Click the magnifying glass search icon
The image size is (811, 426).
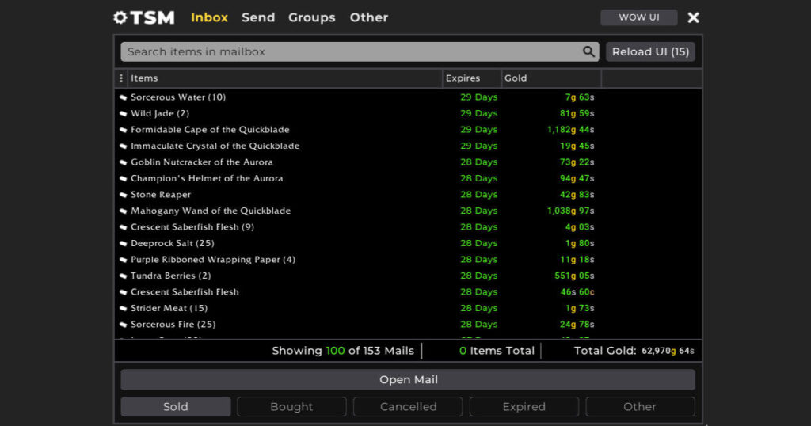tap(588, 51)
